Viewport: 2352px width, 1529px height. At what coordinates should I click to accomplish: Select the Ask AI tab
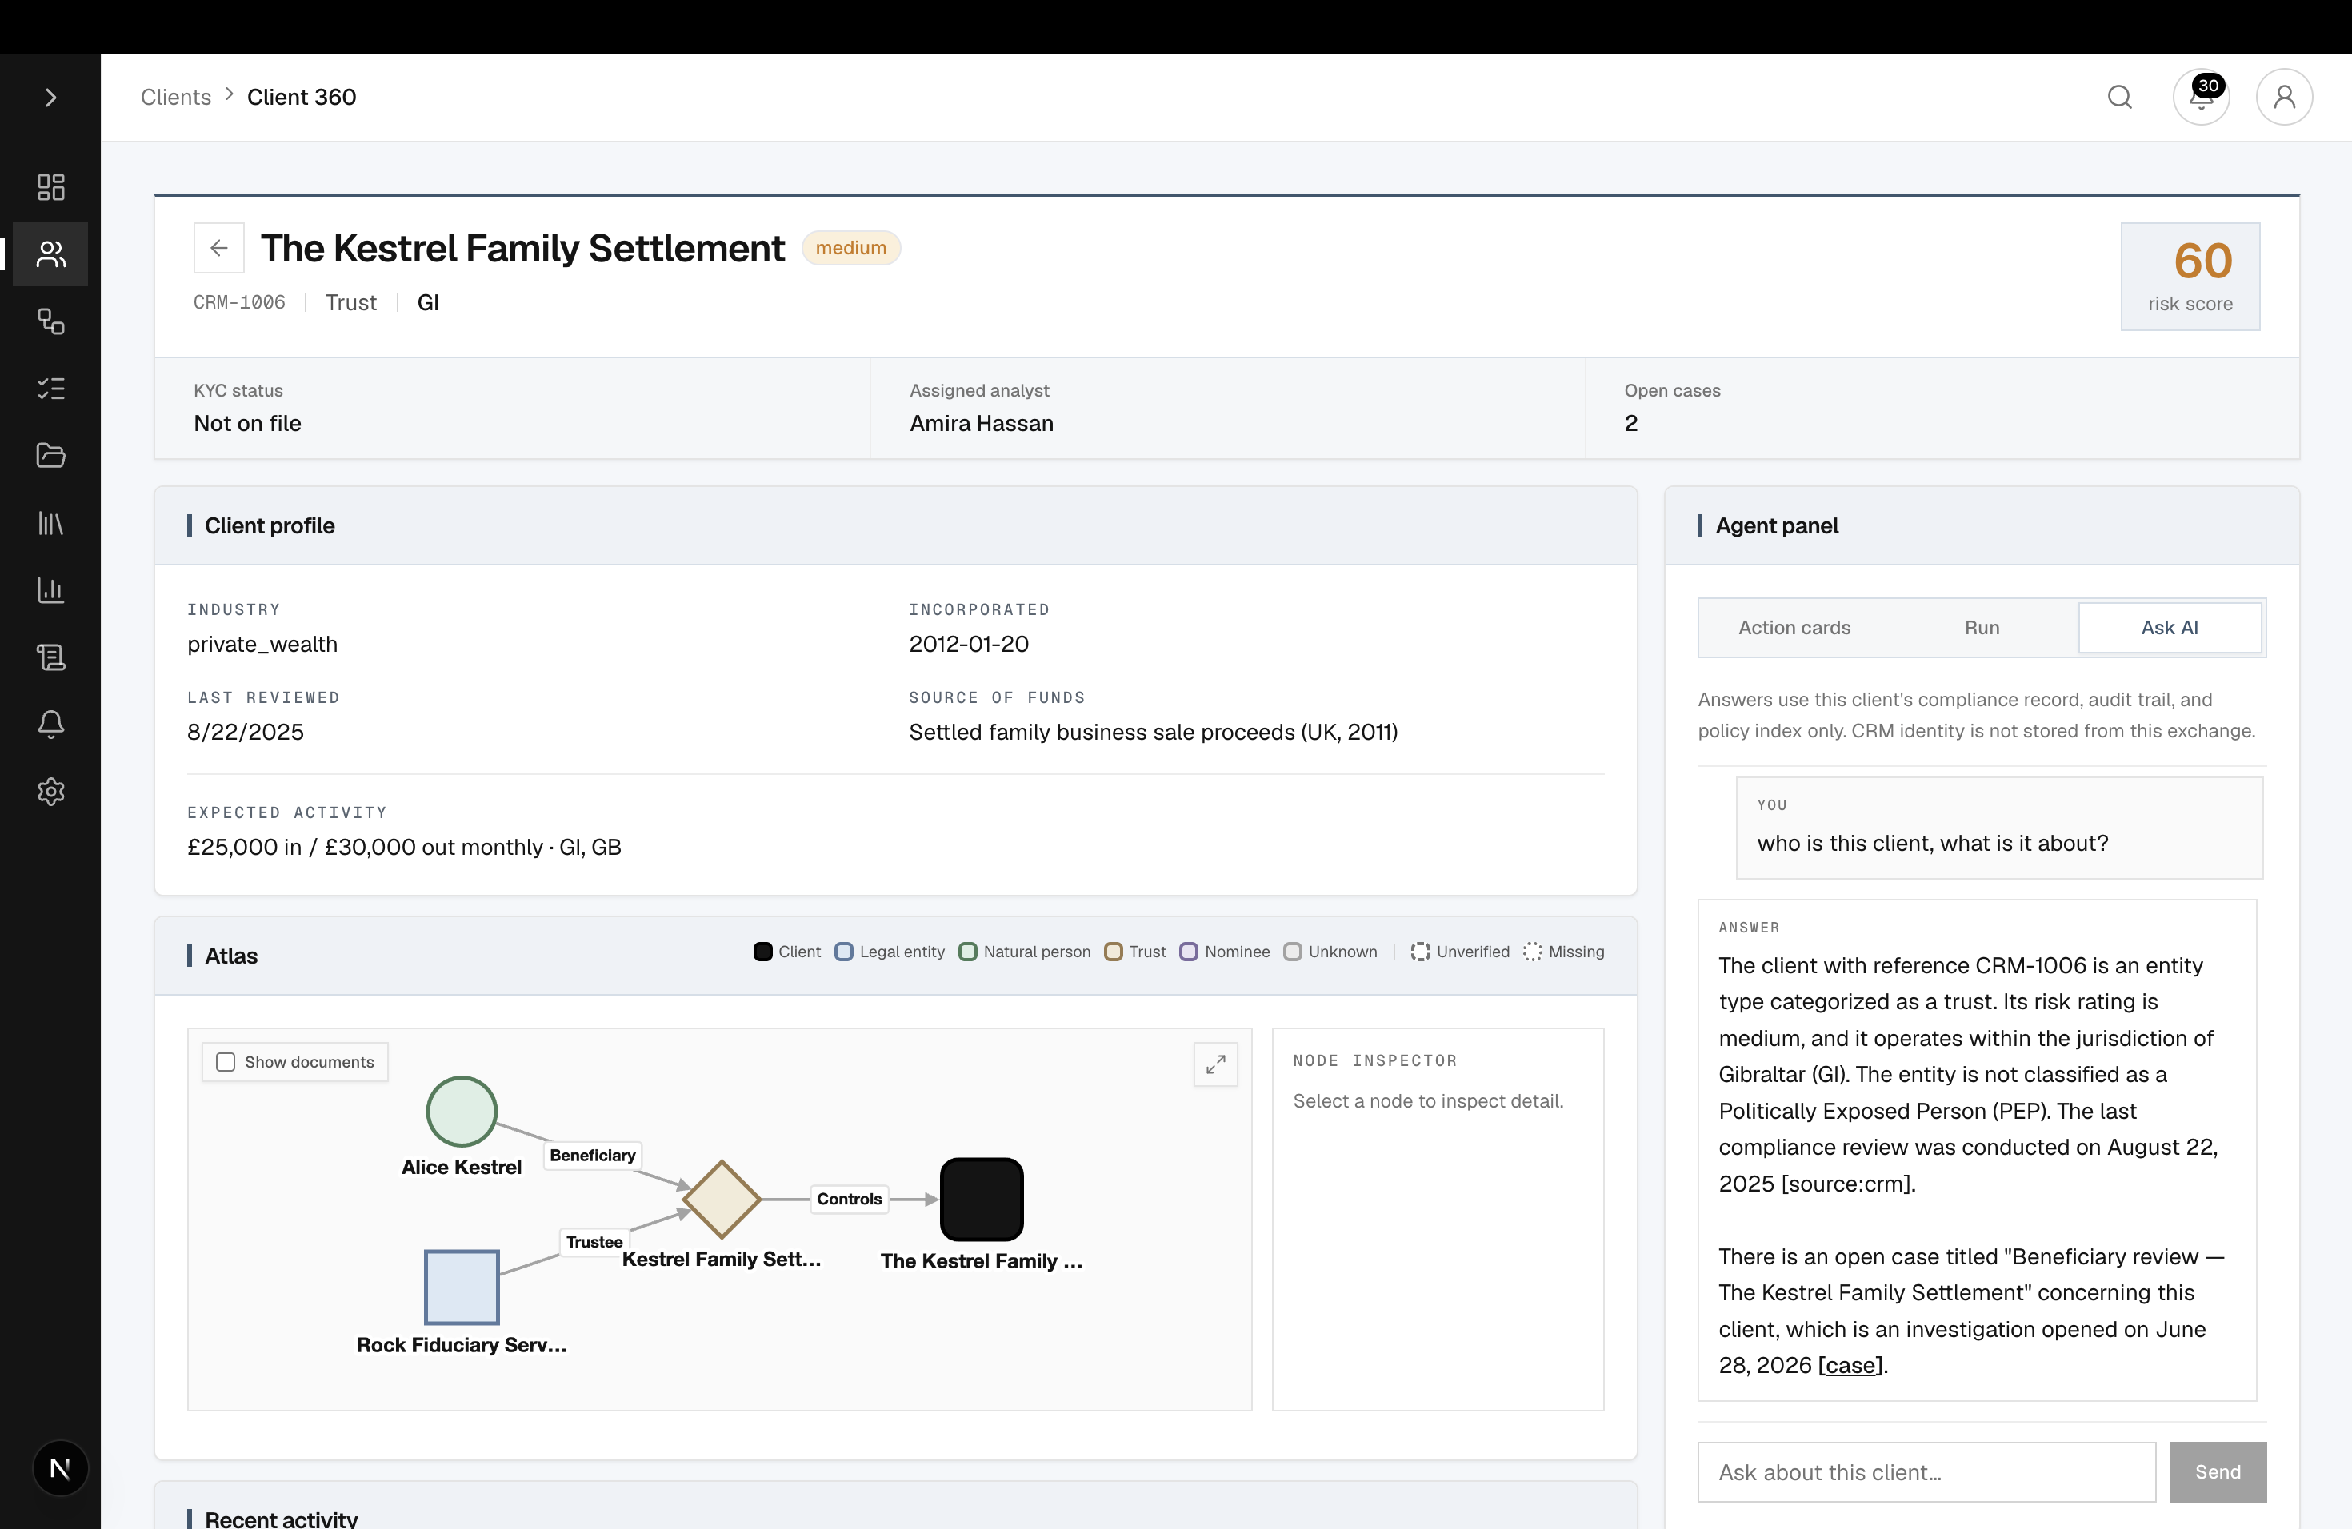click(2170, 627)
